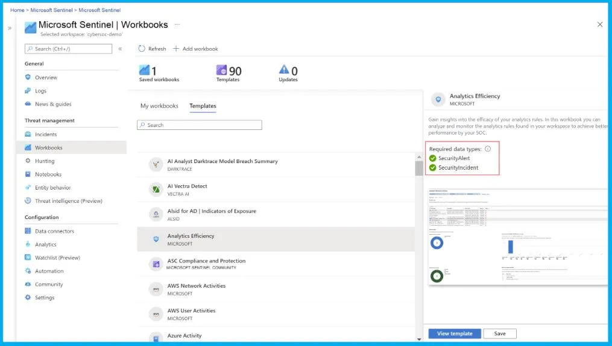The width and height of the screenshot is (612, 346).
Task: Click the Alsid for AD template icon
Action: pyautogui.click(x=156, y=214)
